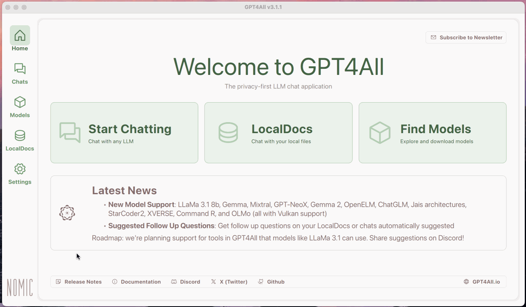526x307 pixels.
Task: Click 'Suggested Follow Up Questions' bold text
Action: tap(161, 226)
